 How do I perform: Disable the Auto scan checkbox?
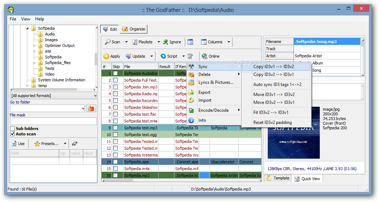(13, 134)
